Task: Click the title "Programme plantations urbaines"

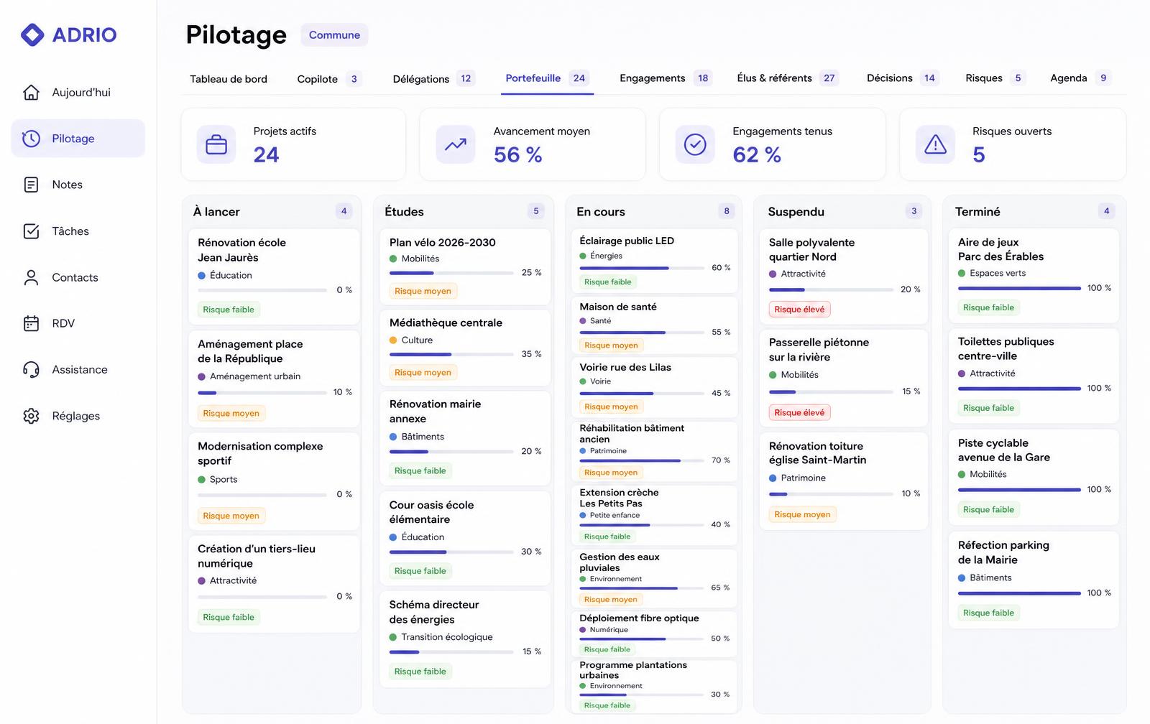Action: [633, 670]
